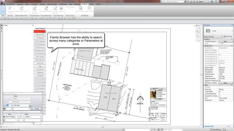The width and height of the screenshot is (234, 131).
Task: Toggle Appears In Sheet List checkbox
Action: 219,81
